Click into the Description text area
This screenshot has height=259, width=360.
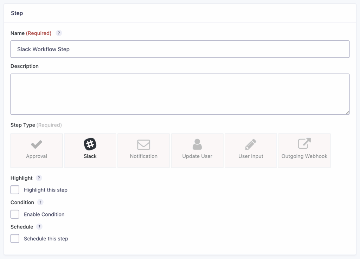tap(180, 93)
